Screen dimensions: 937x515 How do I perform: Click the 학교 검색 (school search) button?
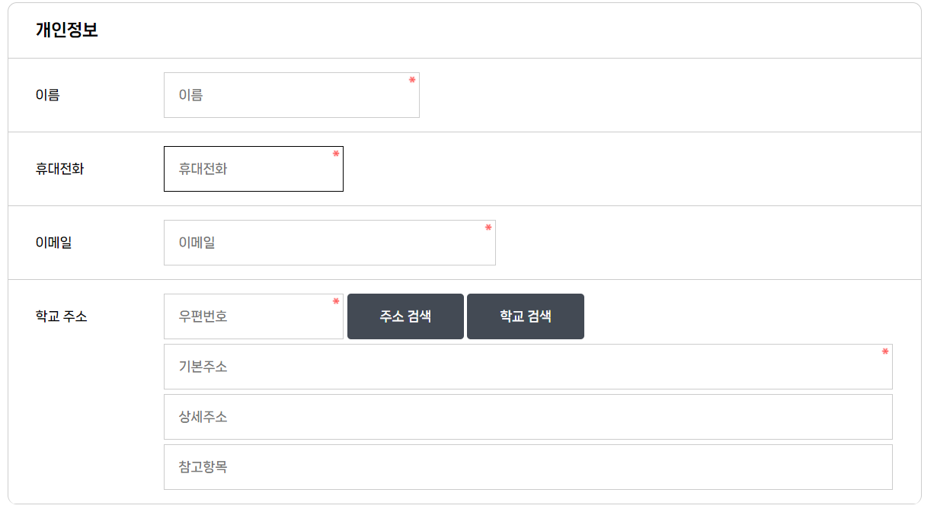pos(525,316)
